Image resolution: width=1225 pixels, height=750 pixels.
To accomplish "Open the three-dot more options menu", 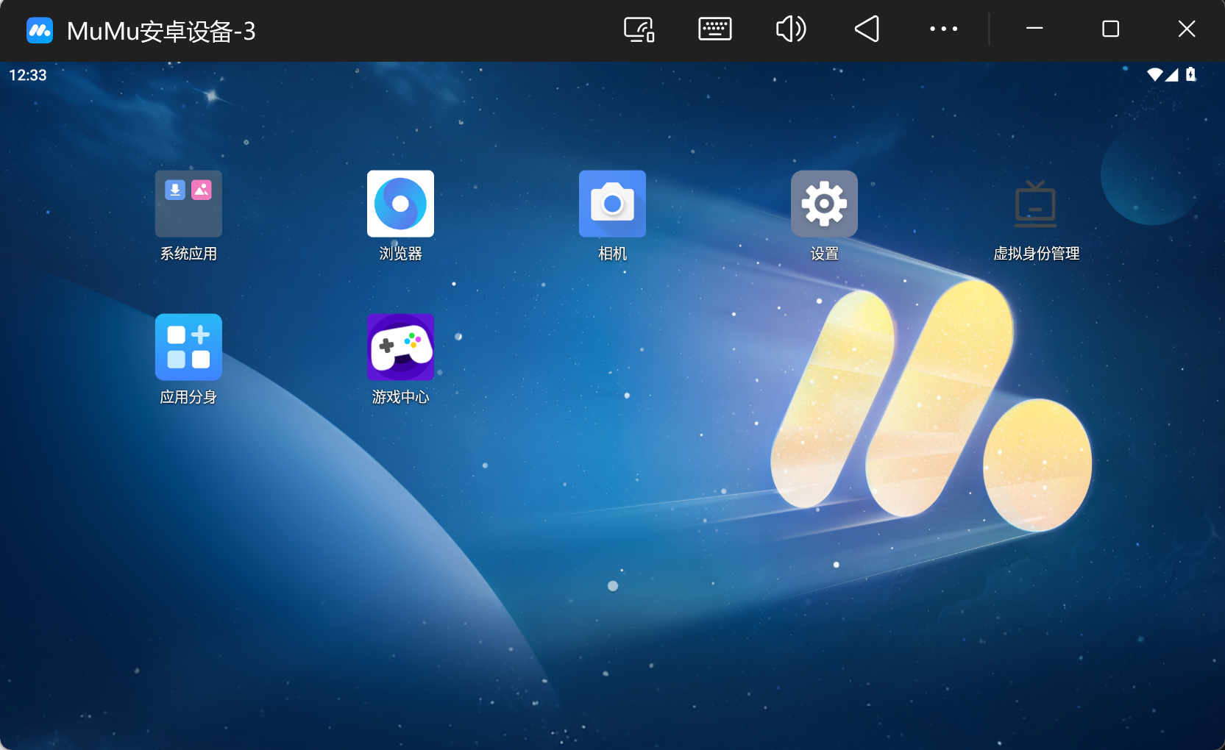I will coord(943,29).
